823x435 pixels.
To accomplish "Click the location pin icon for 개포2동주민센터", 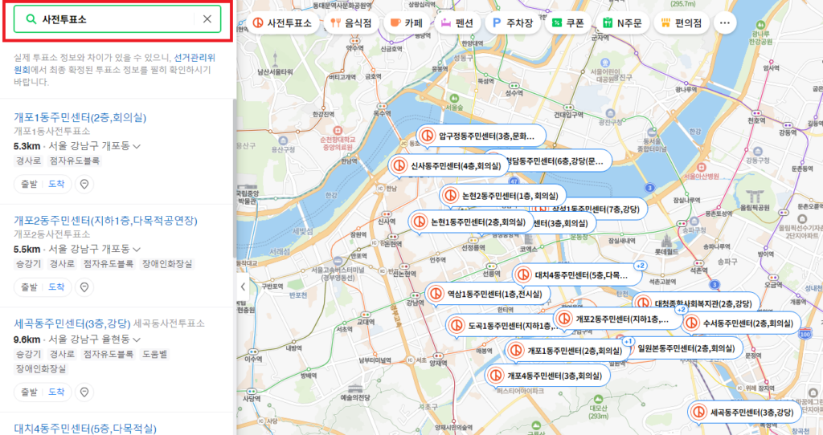I will 84,287.
